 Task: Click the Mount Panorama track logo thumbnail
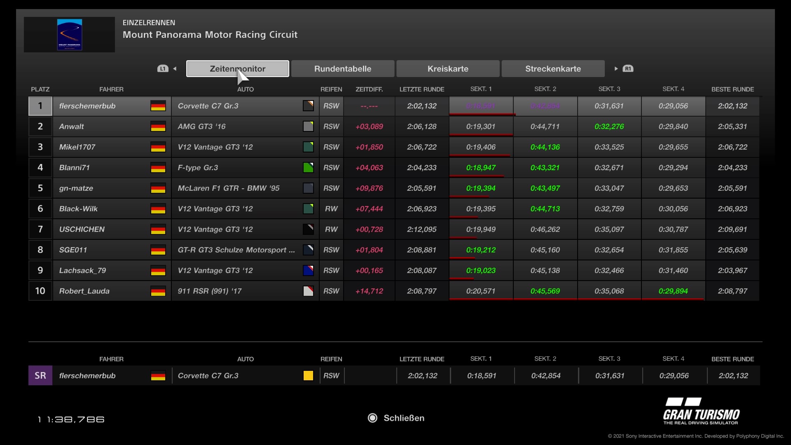[x=69, y=35]
